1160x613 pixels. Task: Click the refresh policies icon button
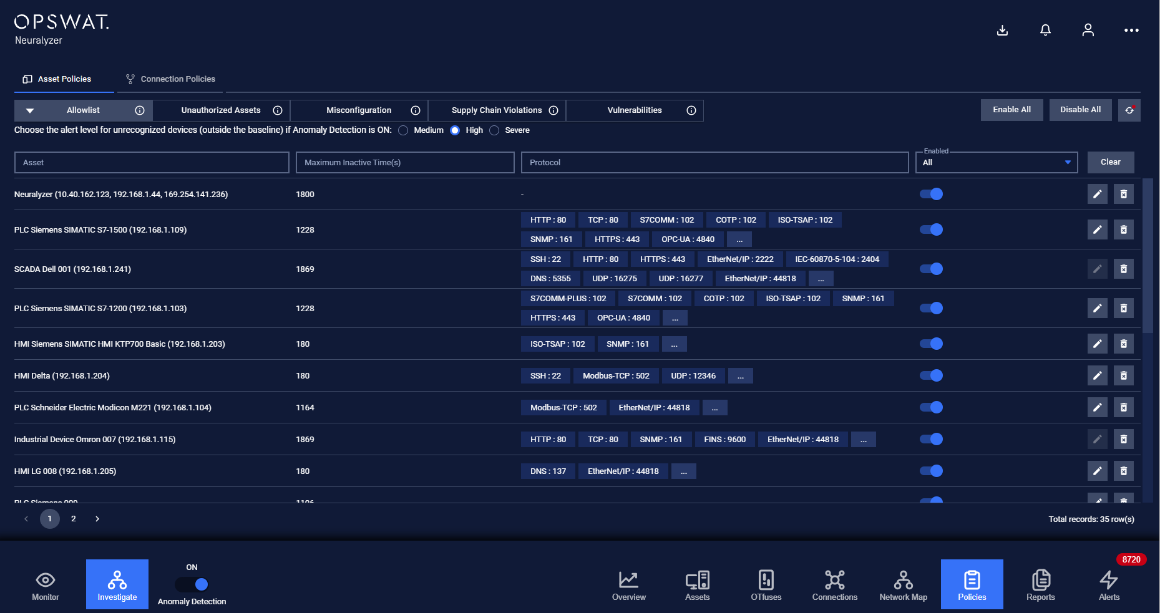(x=1129, y=110)
